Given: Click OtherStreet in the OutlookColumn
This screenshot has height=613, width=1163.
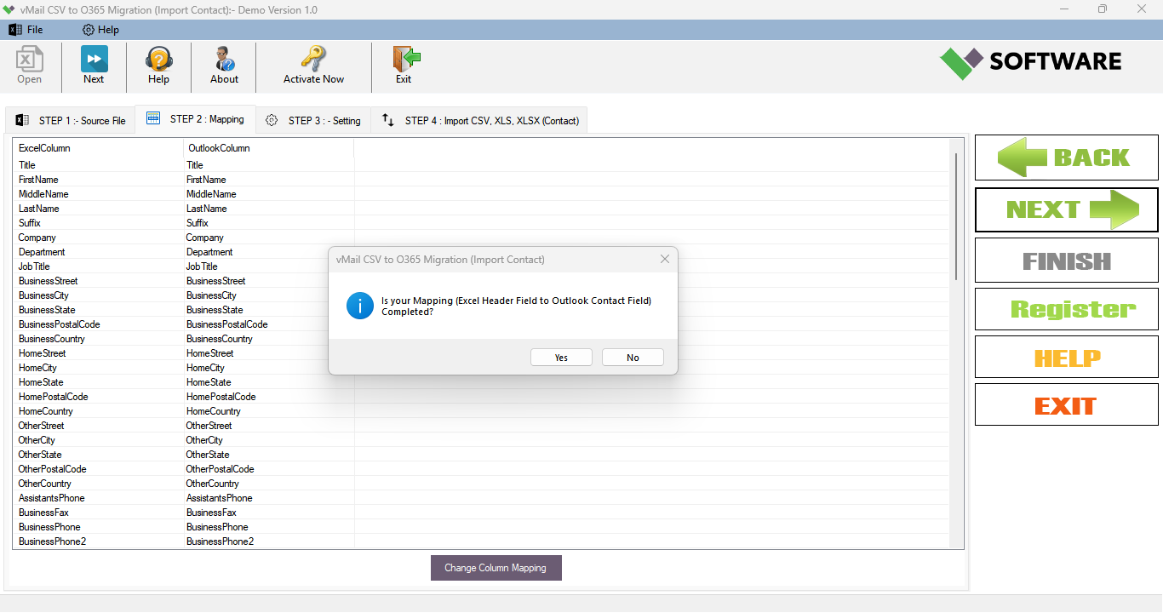Looking at the screenshot, I should [209, 426].
